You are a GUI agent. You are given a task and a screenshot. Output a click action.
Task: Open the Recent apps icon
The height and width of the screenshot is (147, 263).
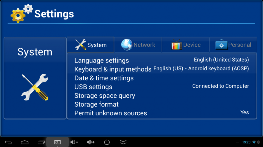[x=41, y=142]
